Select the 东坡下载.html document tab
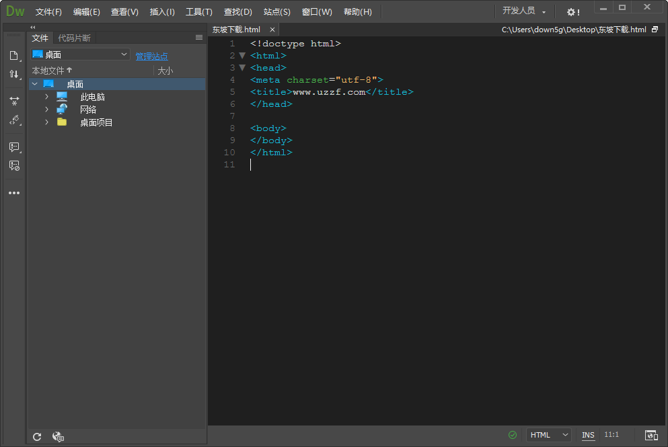668x447 pixels. [236, 30]
